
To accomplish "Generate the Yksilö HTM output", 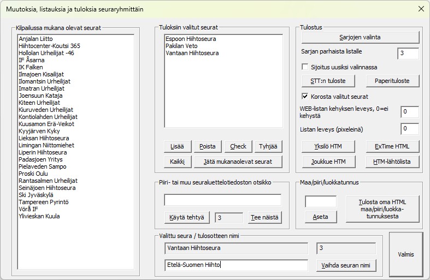I will (x=328, y=146).
